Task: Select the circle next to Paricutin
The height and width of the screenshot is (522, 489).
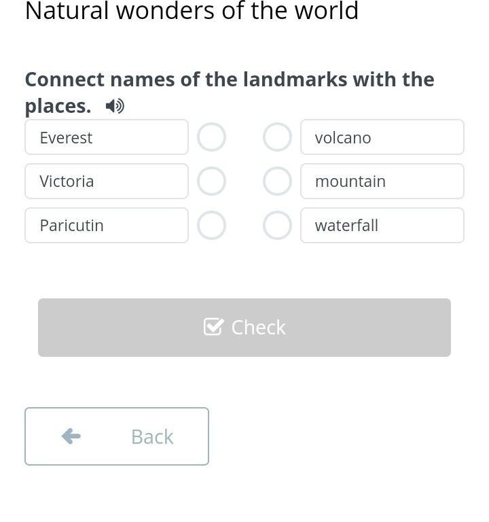Action: click(x=211, y=226)
